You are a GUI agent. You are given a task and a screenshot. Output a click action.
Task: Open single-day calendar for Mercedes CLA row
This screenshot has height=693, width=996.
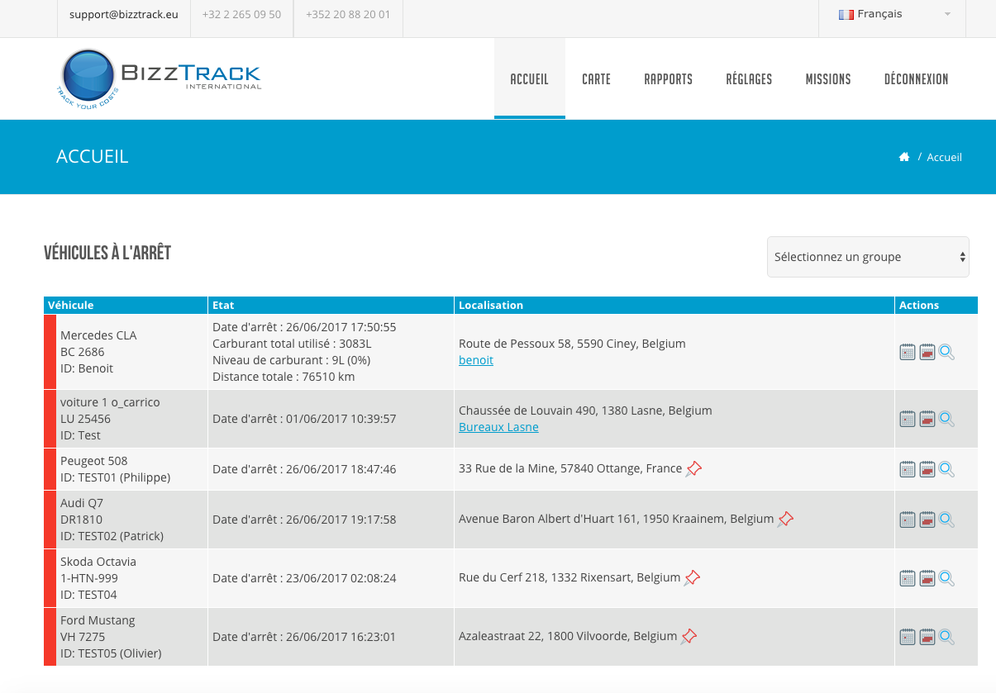click(908, 353)
